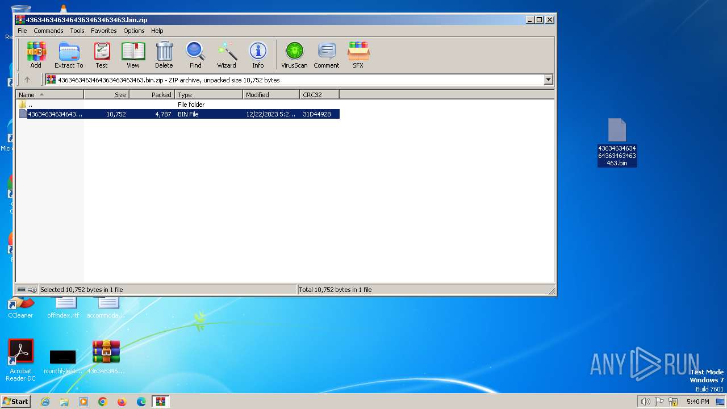The image size is (727, 409).
Task: Select CCleaner desktop shortcut
Action: (20, 307)
